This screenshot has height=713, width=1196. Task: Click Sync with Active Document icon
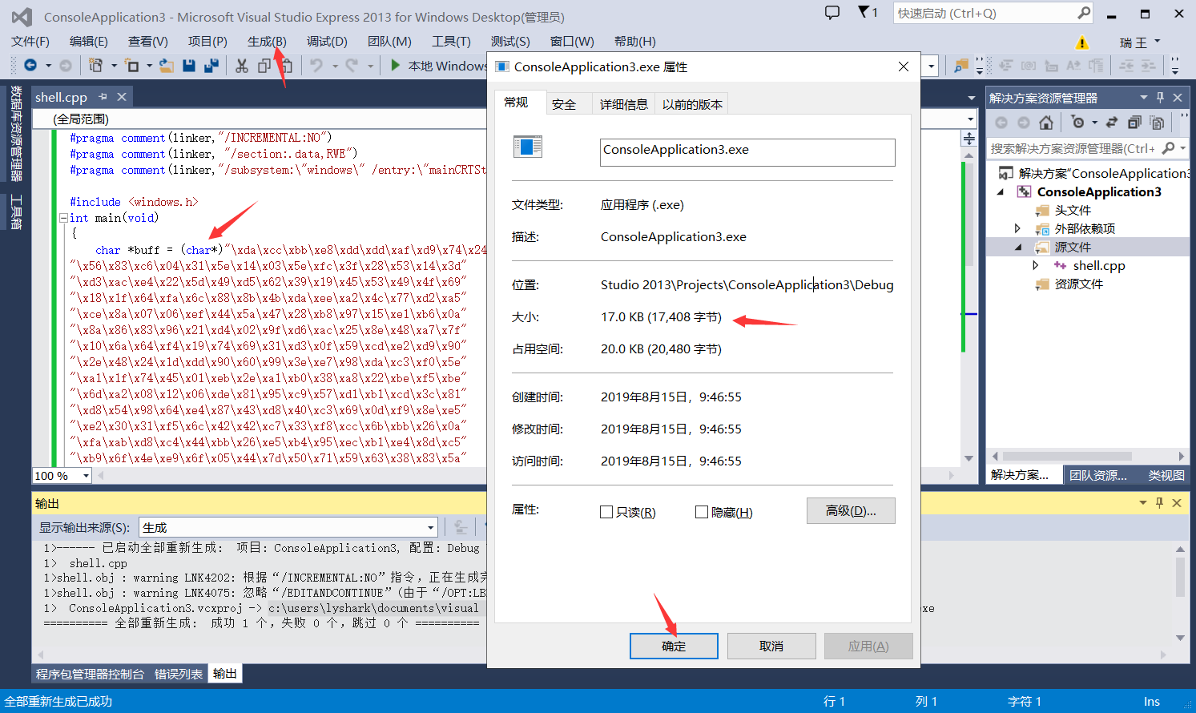pyautogui.click(x=1111, y=123)
